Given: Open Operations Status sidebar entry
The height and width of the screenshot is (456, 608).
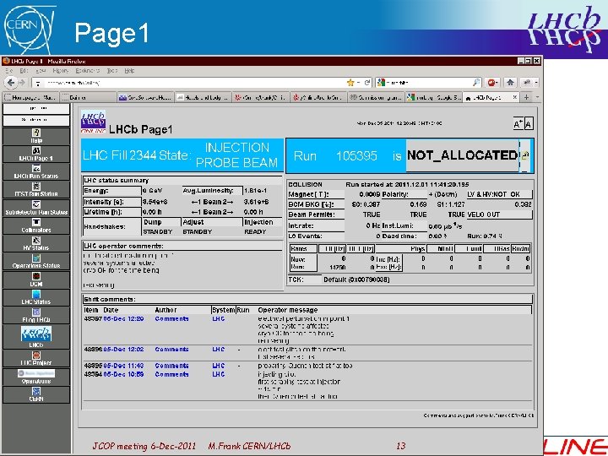Looking at the screenshot, I should click(36, 261).
